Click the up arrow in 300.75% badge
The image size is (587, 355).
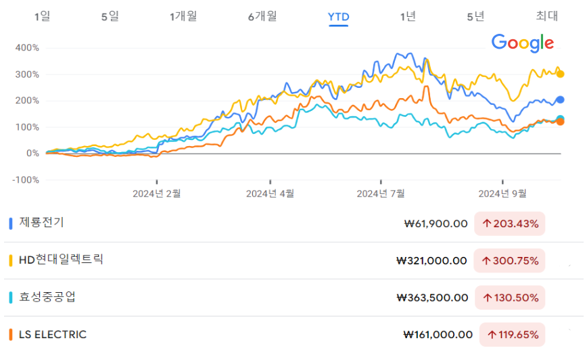486,260
